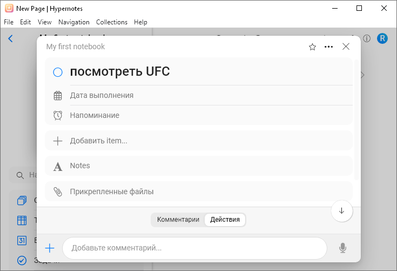The height and width of the screenshot is (271, 397).
Task: Click the paperclip attachments icon
Action: click(58, 192)
